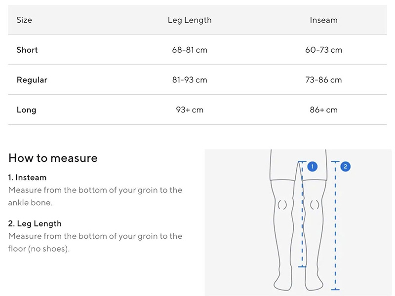Click the dashed leg length line in diagram
The image size is (395, 296).
point(335,225)
